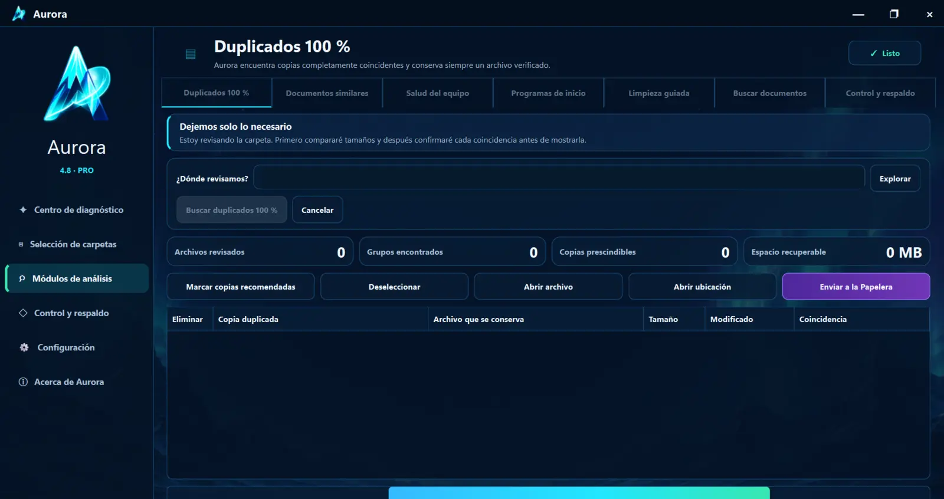
Task: Click Explorar to browse folders
Action: 895,179
